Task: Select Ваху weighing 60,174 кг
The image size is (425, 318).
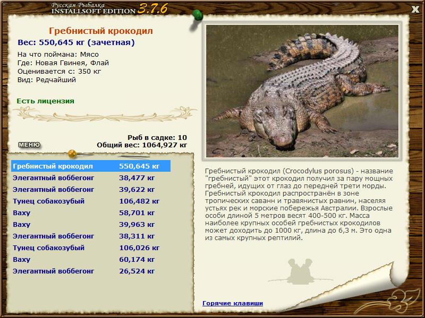Action: tap(91, 259)
